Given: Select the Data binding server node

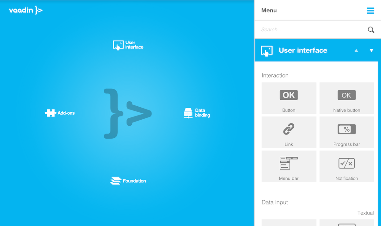Looking at the screenshot, I should 197,113.
